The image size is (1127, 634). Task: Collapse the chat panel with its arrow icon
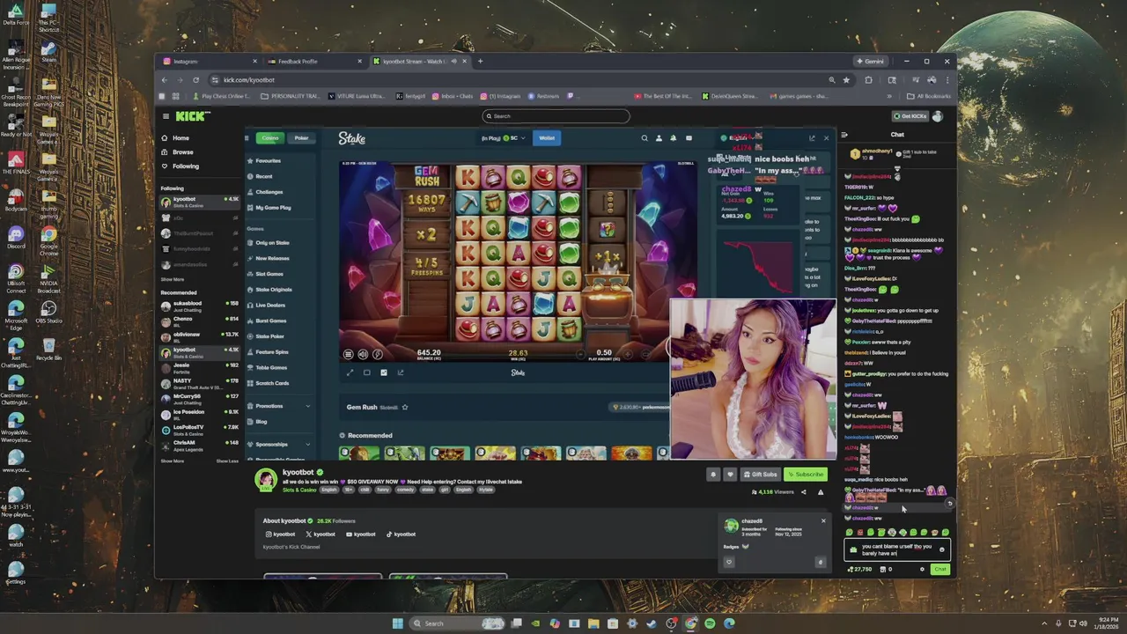coord(844,135)
